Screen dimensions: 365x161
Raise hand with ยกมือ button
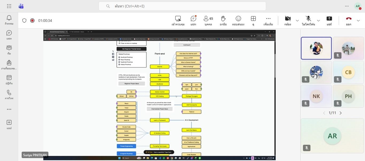pos(223,21)
